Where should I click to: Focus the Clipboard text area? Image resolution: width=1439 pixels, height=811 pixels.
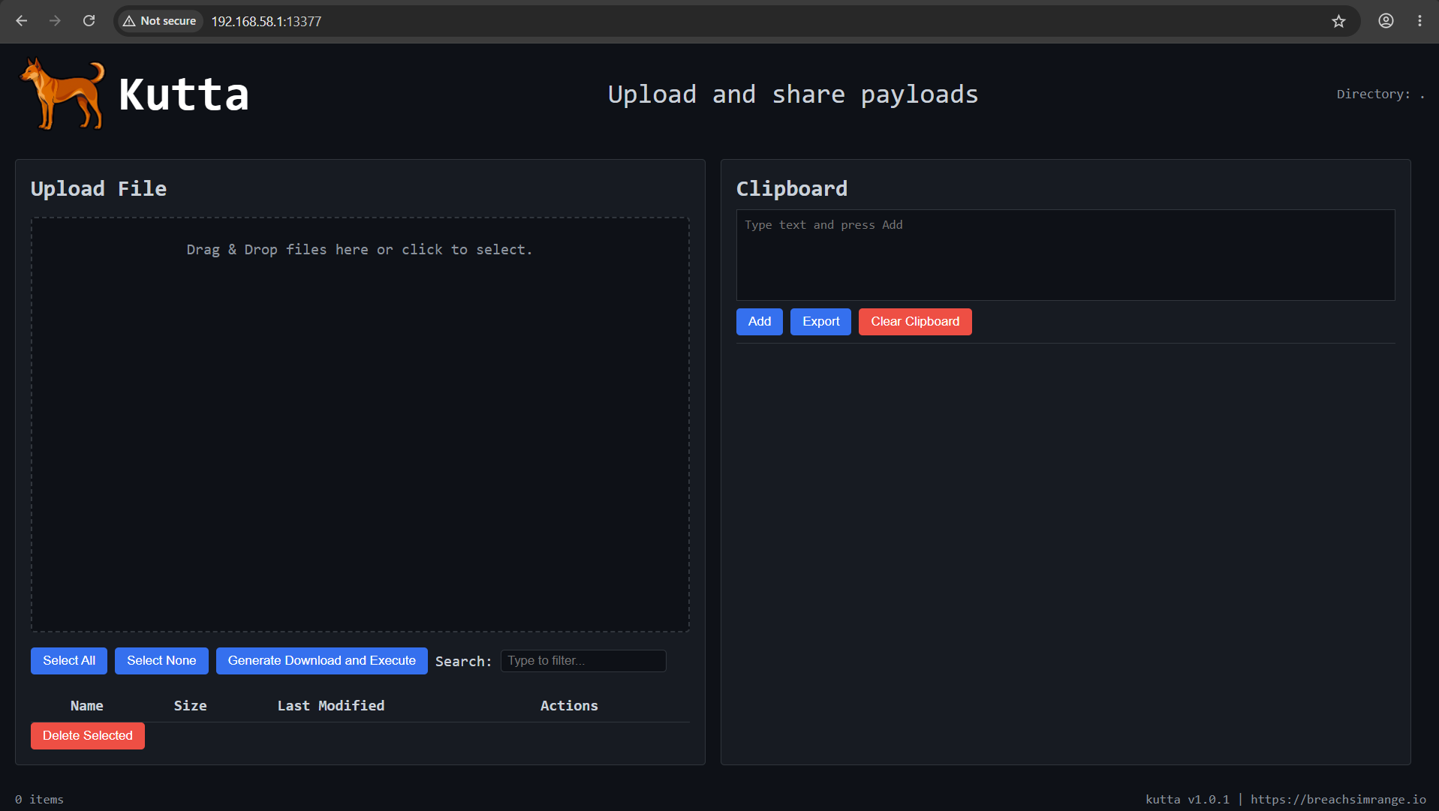(1066, 255)
